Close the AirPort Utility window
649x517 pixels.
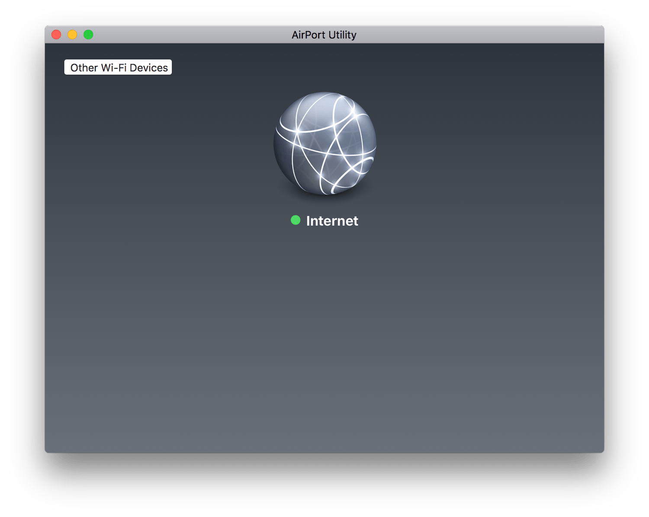tap(56, 35)
